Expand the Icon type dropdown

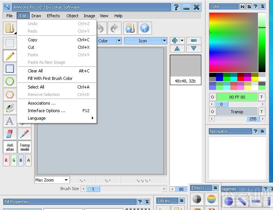(164, 41)
